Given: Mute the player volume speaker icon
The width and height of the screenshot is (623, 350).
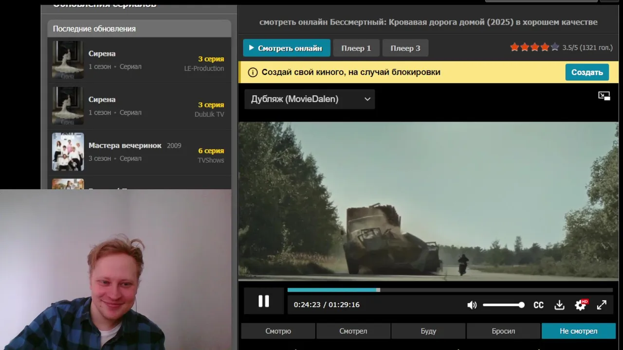Looking at the screenshot, I should click(x=472, y=305).
